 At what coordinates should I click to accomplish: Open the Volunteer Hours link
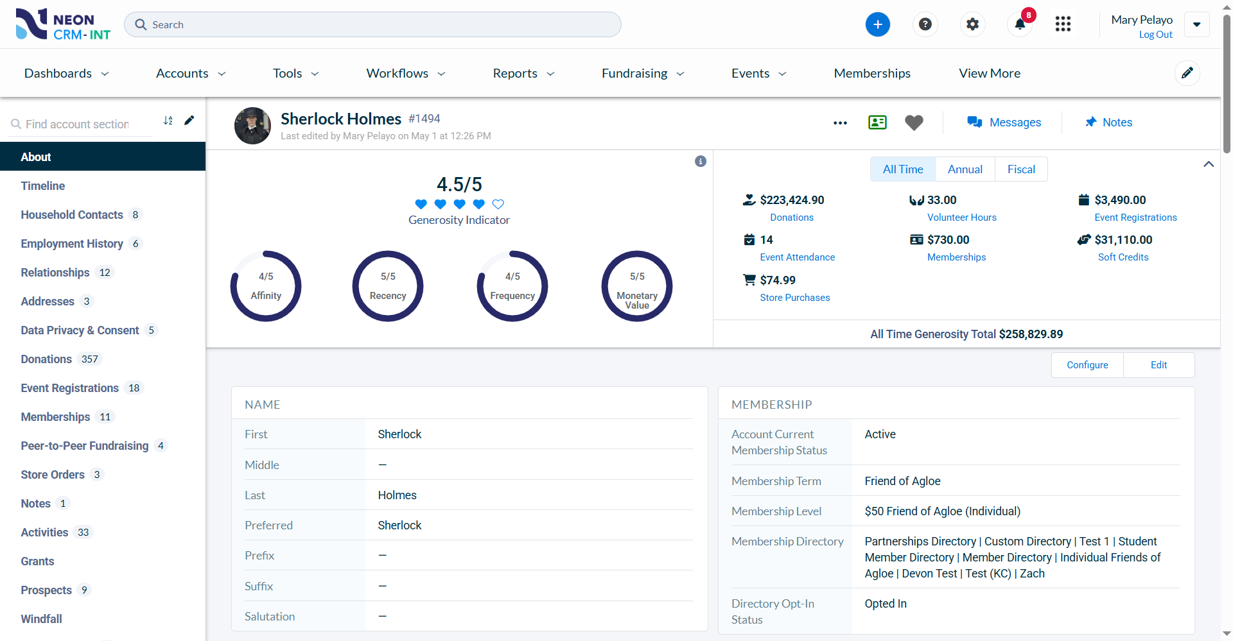click(x=961, y=218)
